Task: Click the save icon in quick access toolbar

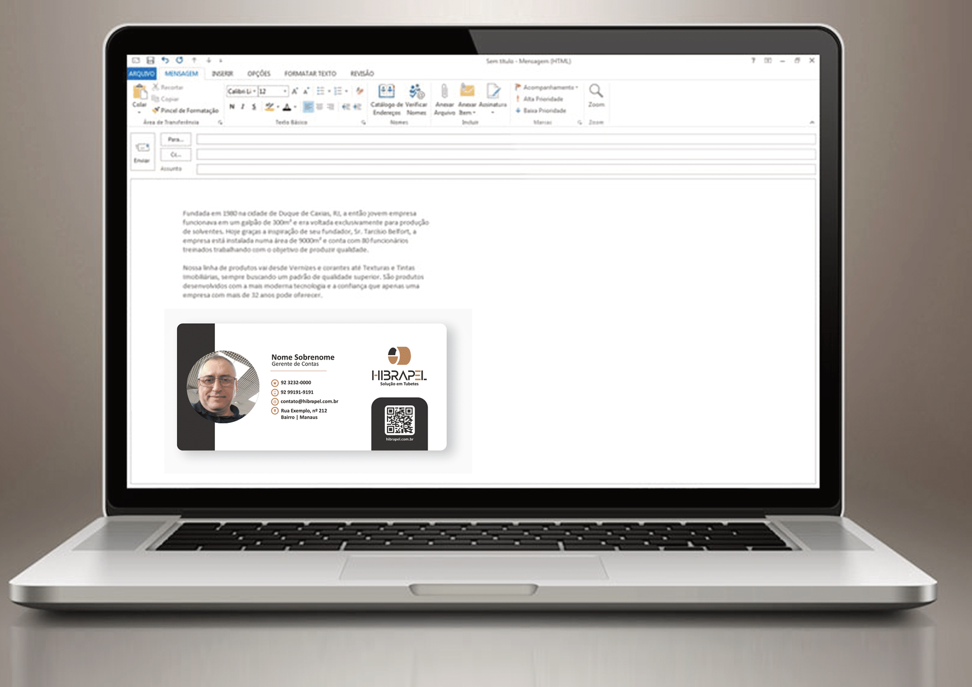Action: coord(150,60)
